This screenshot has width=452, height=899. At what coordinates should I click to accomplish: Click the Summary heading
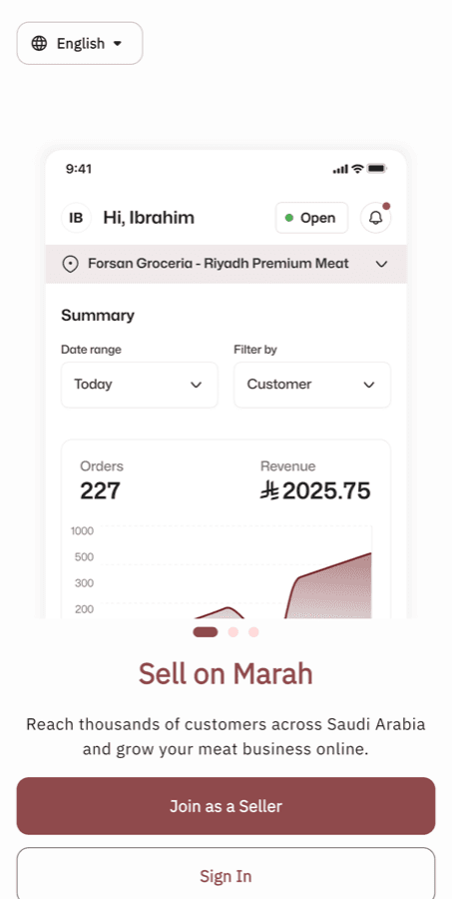(x=98, y=316)
